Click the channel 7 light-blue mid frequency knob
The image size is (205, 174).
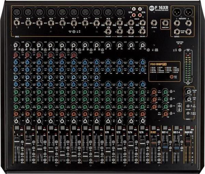point(85,77)
